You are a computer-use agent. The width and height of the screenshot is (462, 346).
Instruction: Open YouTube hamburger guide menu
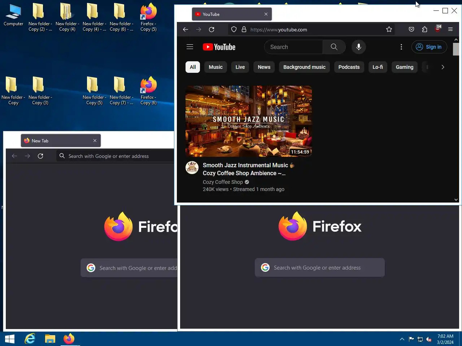(190, 47)
